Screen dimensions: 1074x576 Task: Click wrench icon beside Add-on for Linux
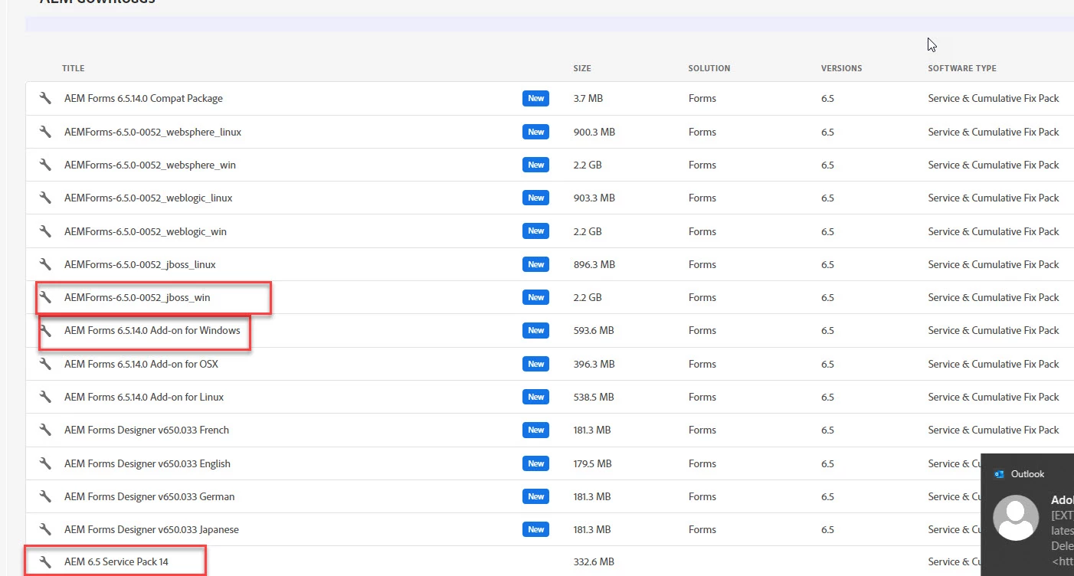(x=45, y=397)
